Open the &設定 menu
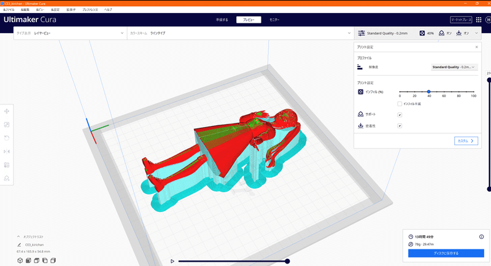Viewport: 491px width, 266px height. (x=55, y=10)
